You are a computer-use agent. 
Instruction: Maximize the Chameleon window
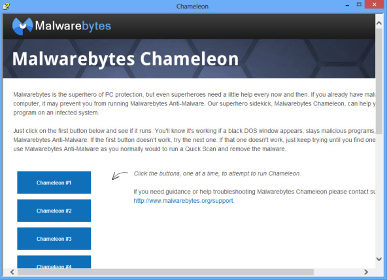tap(359, 5)
